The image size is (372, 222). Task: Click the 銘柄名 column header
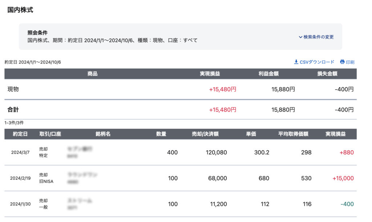click(103, 134)
